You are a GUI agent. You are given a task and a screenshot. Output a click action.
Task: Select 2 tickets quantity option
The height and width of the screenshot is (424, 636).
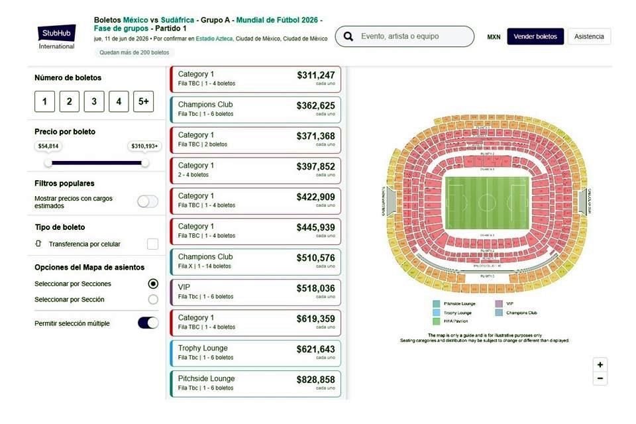69,101
